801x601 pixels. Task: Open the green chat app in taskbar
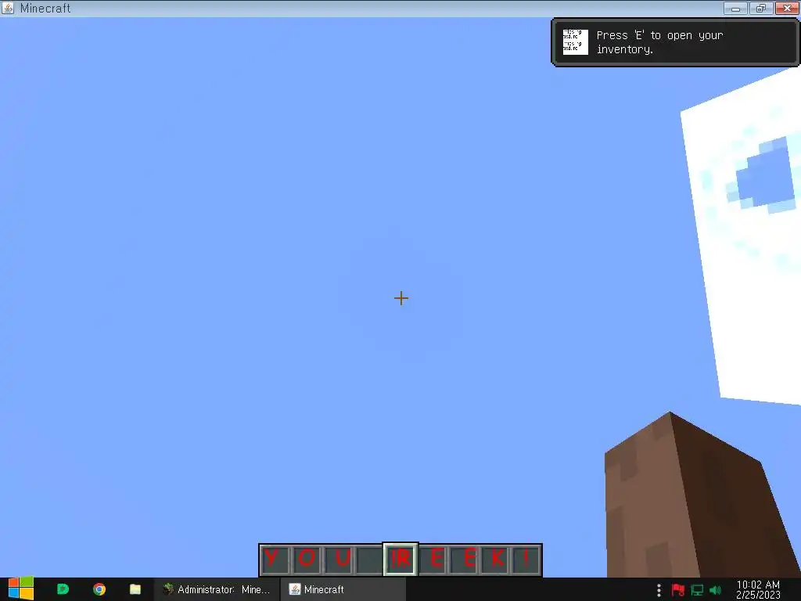click(x=63, y=589)
